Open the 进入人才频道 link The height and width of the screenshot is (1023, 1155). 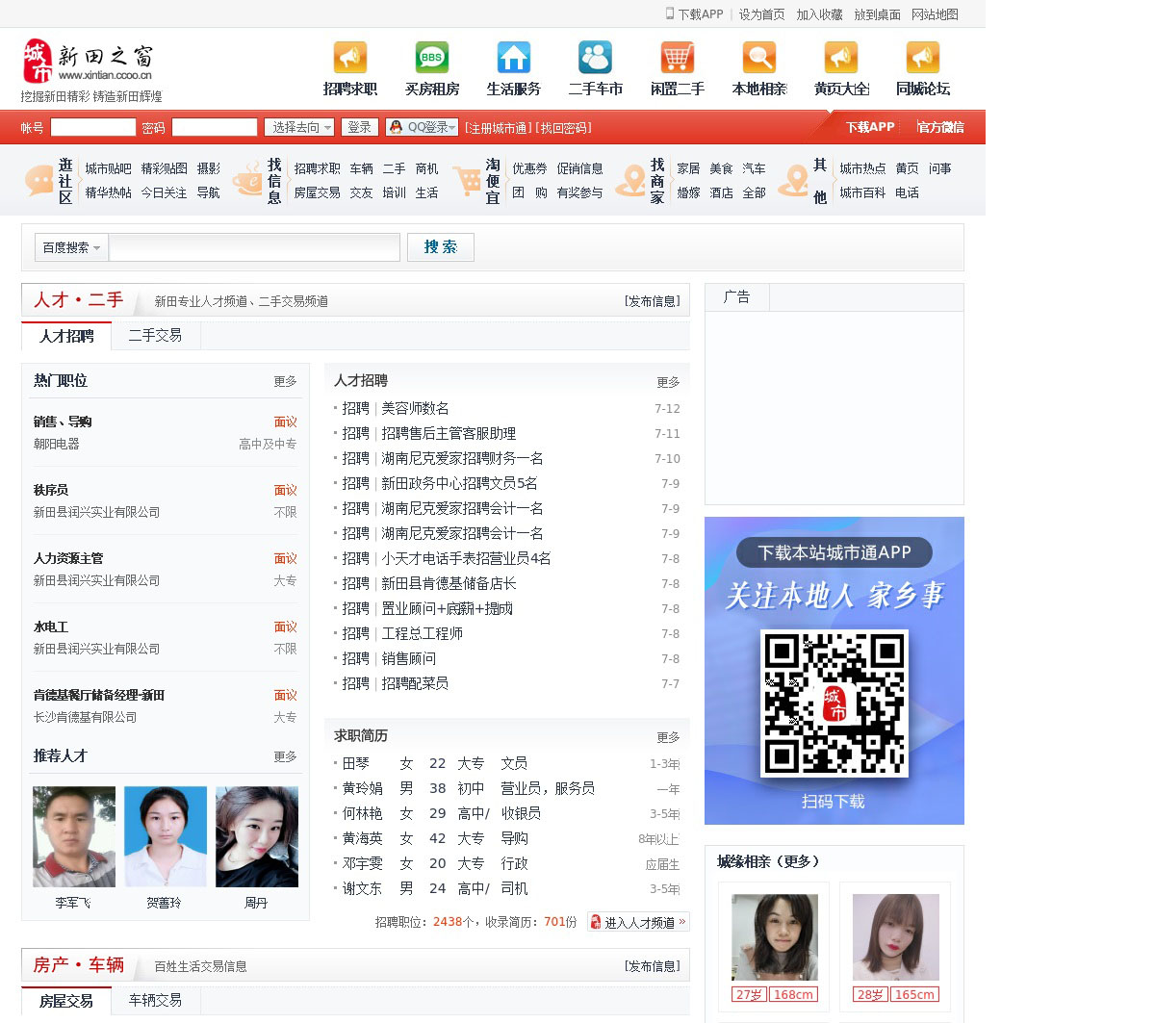(x=638, y=922)
